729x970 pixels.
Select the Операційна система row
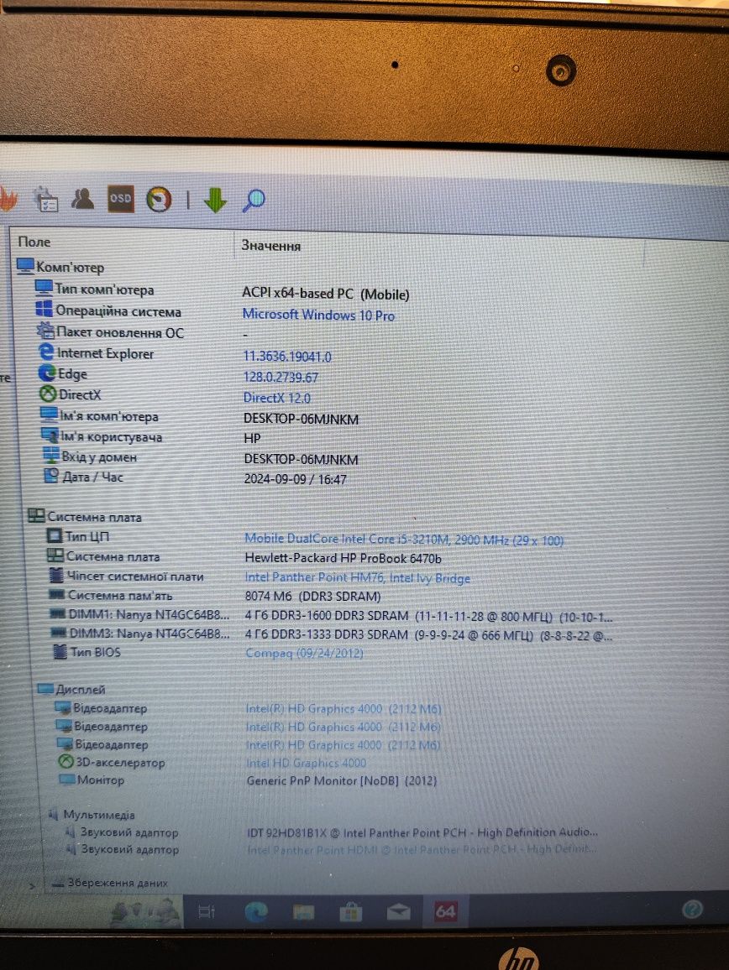coord(108,310)
